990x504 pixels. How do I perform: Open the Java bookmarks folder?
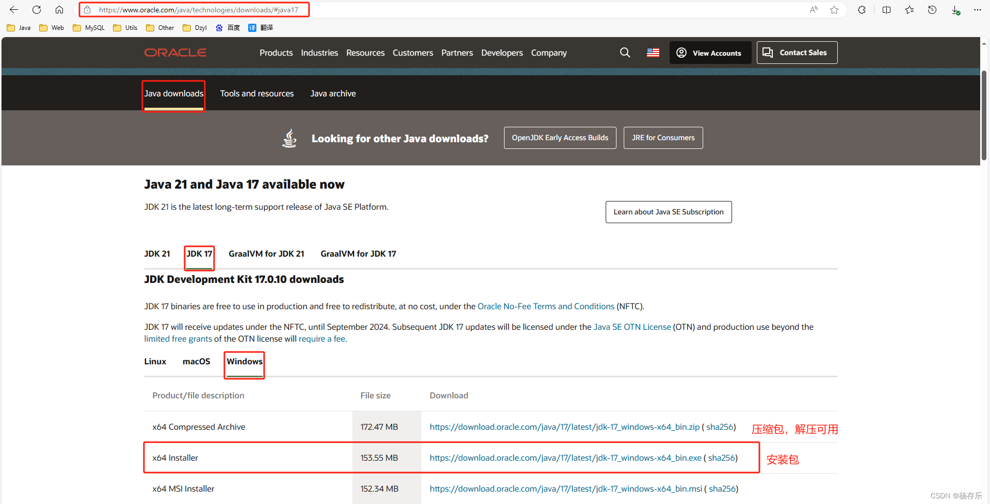coord(19,28)
